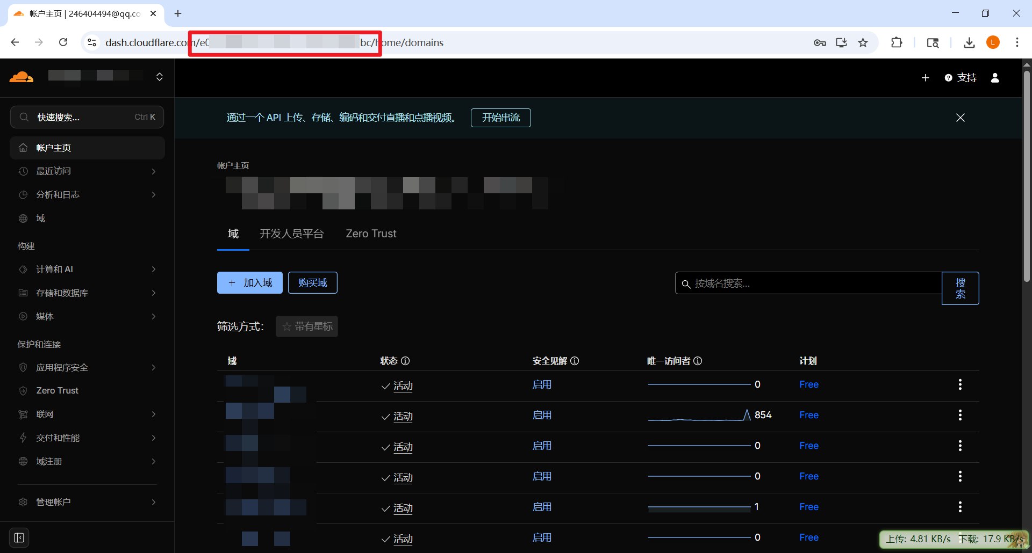Click the quick search field
1032x553 pixels.
(87, 117)
